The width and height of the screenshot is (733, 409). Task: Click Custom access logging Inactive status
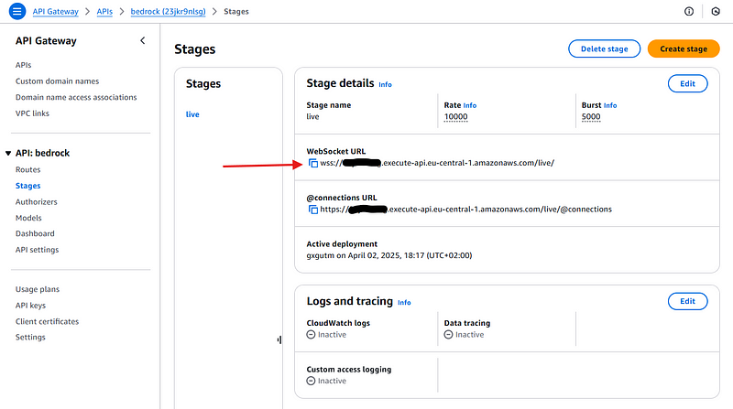point(326,381)
